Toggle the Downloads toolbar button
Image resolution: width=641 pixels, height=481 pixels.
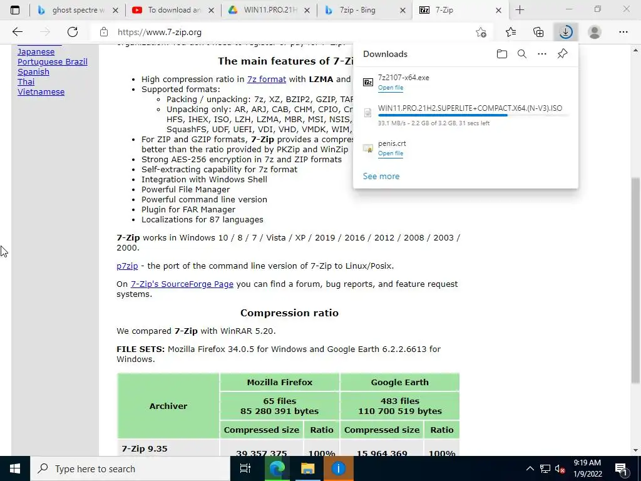tap(566, 32)
